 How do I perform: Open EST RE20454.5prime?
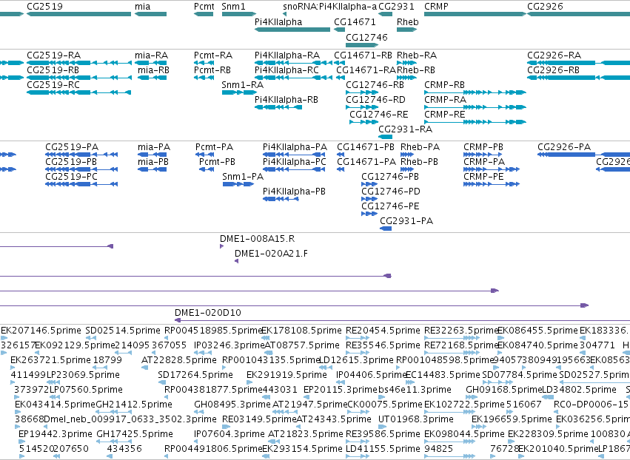[x=383, y=331]
